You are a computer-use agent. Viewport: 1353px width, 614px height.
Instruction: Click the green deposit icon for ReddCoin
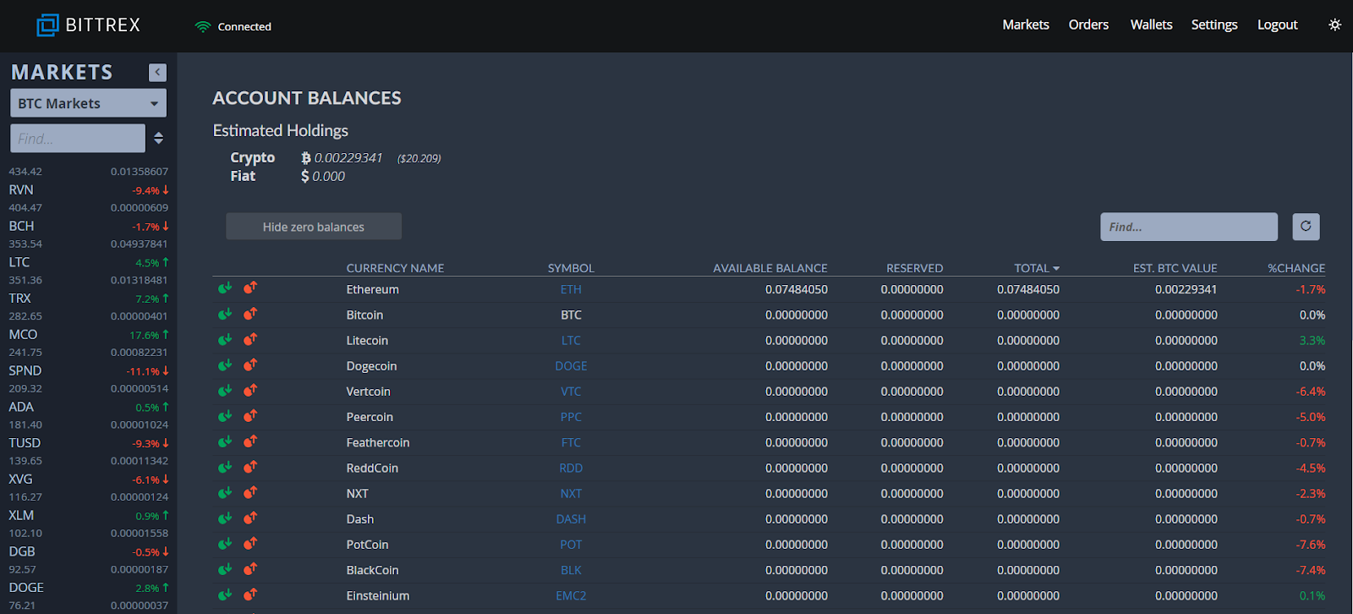(225, 467)
